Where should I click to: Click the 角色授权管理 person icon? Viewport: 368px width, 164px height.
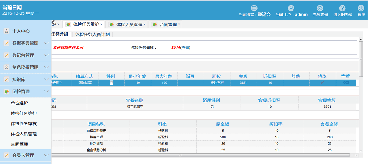6,67
